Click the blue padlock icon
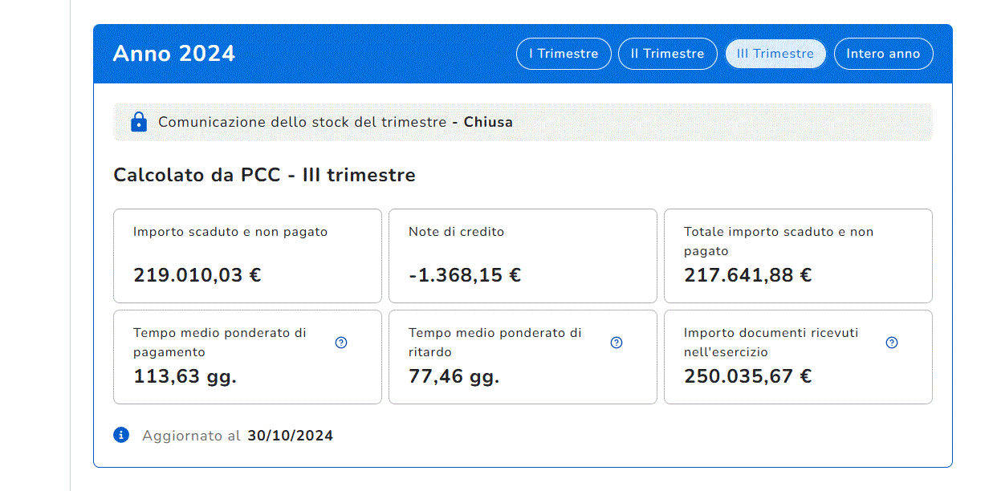Viewport: 993px width, 491px height. pyautogui.click(x=138, y=122)
